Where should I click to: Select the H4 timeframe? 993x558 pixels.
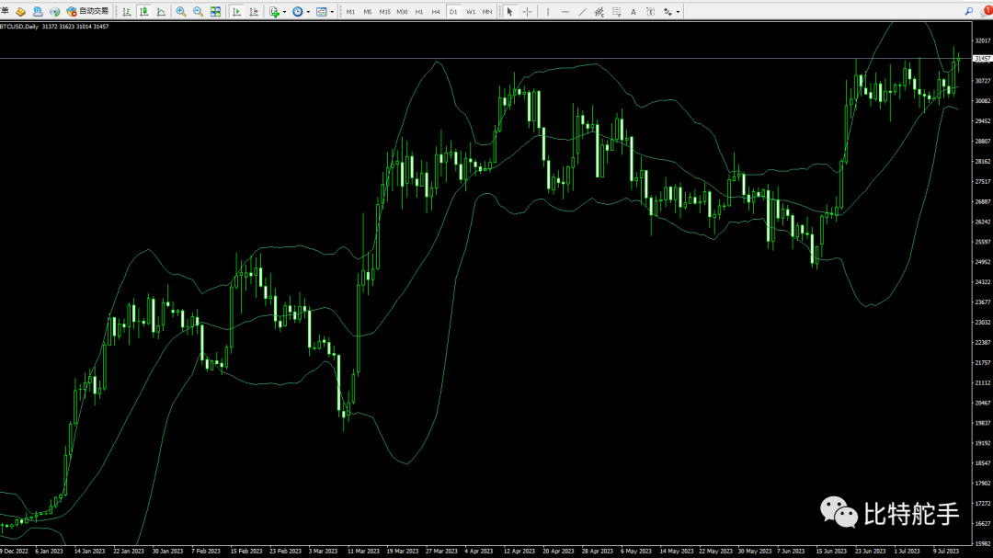(x=436, y=11)
